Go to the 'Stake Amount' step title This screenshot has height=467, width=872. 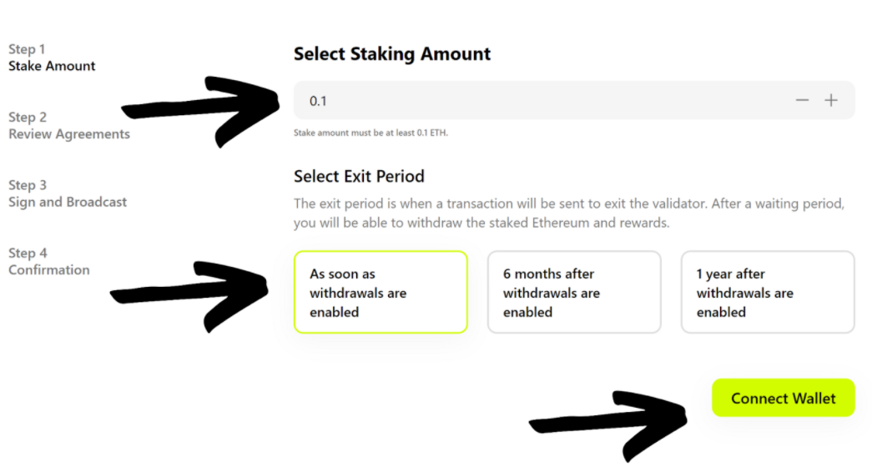point(52,66)
